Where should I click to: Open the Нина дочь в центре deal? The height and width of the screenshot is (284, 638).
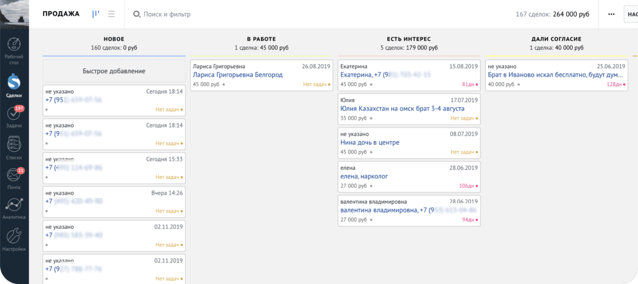click(x=370, y=142)
